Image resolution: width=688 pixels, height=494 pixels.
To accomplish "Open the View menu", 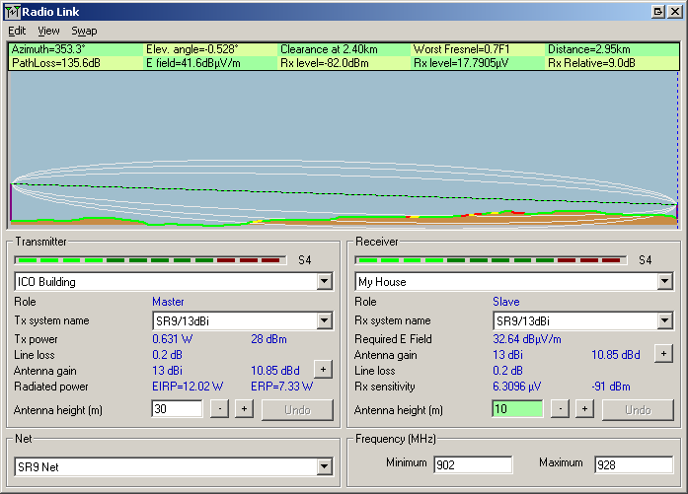I will tap(48, 31).
